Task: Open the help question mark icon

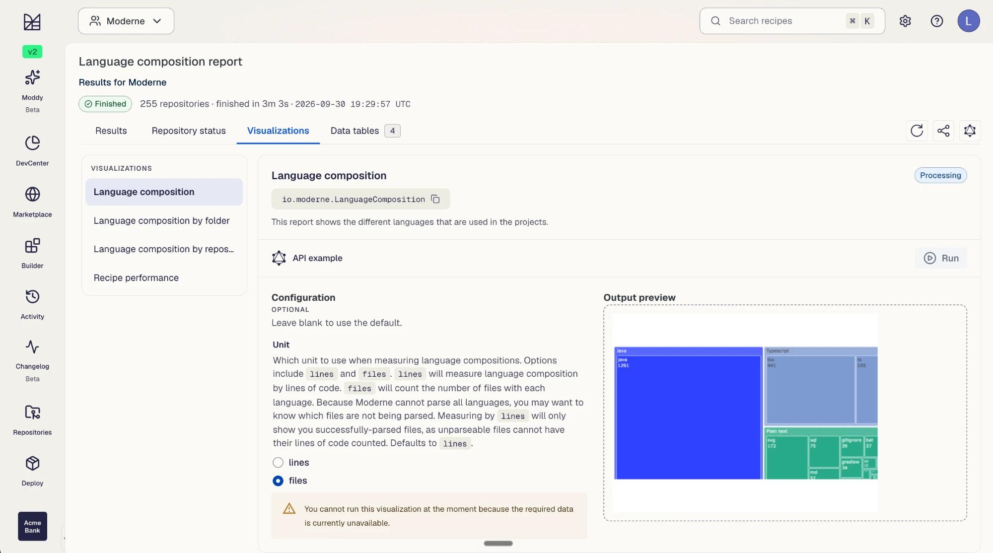Action: pyautogui.click(x=937, y=21)
